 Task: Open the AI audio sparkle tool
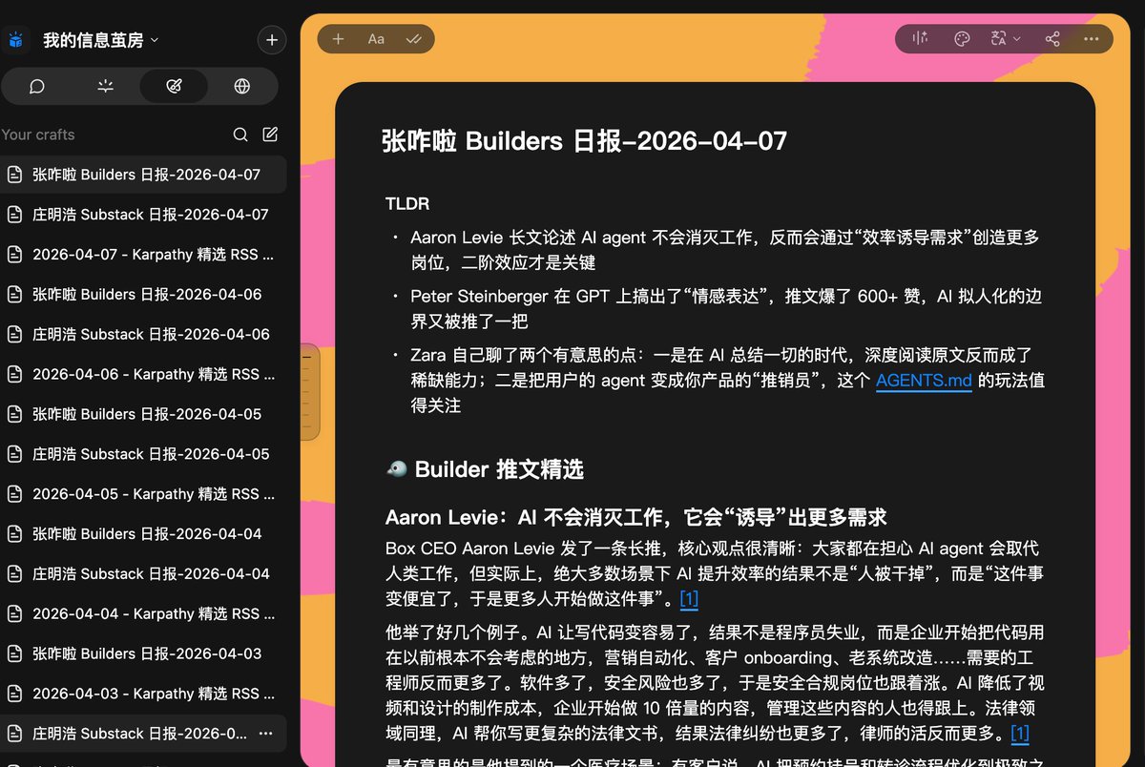pos(921,39)
